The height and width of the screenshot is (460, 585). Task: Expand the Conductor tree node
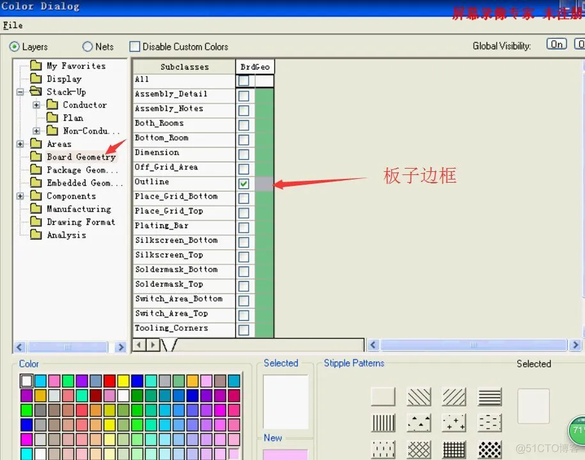(x=36, y=105)
